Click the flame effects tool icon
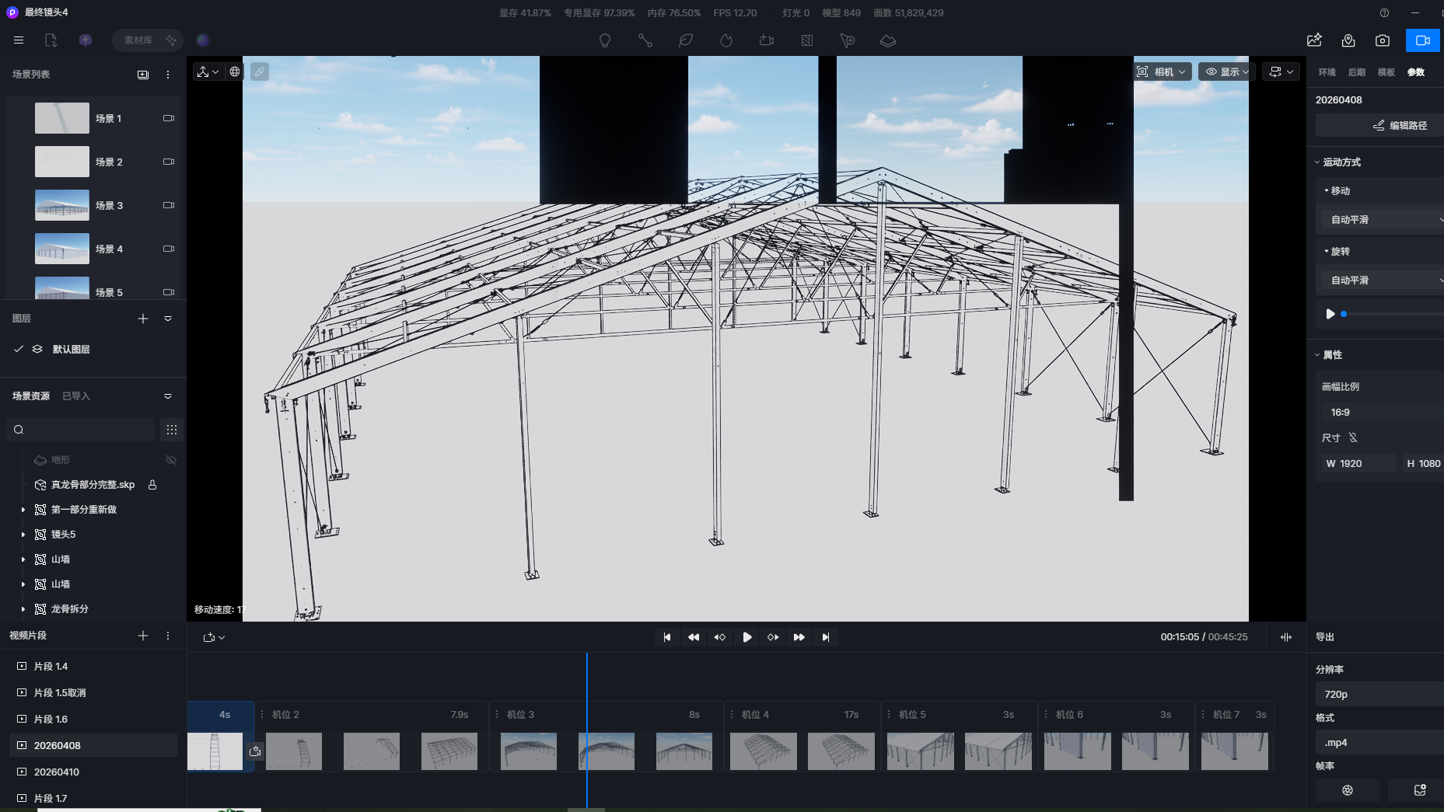1444x812 pixels. tap(725, 40)
